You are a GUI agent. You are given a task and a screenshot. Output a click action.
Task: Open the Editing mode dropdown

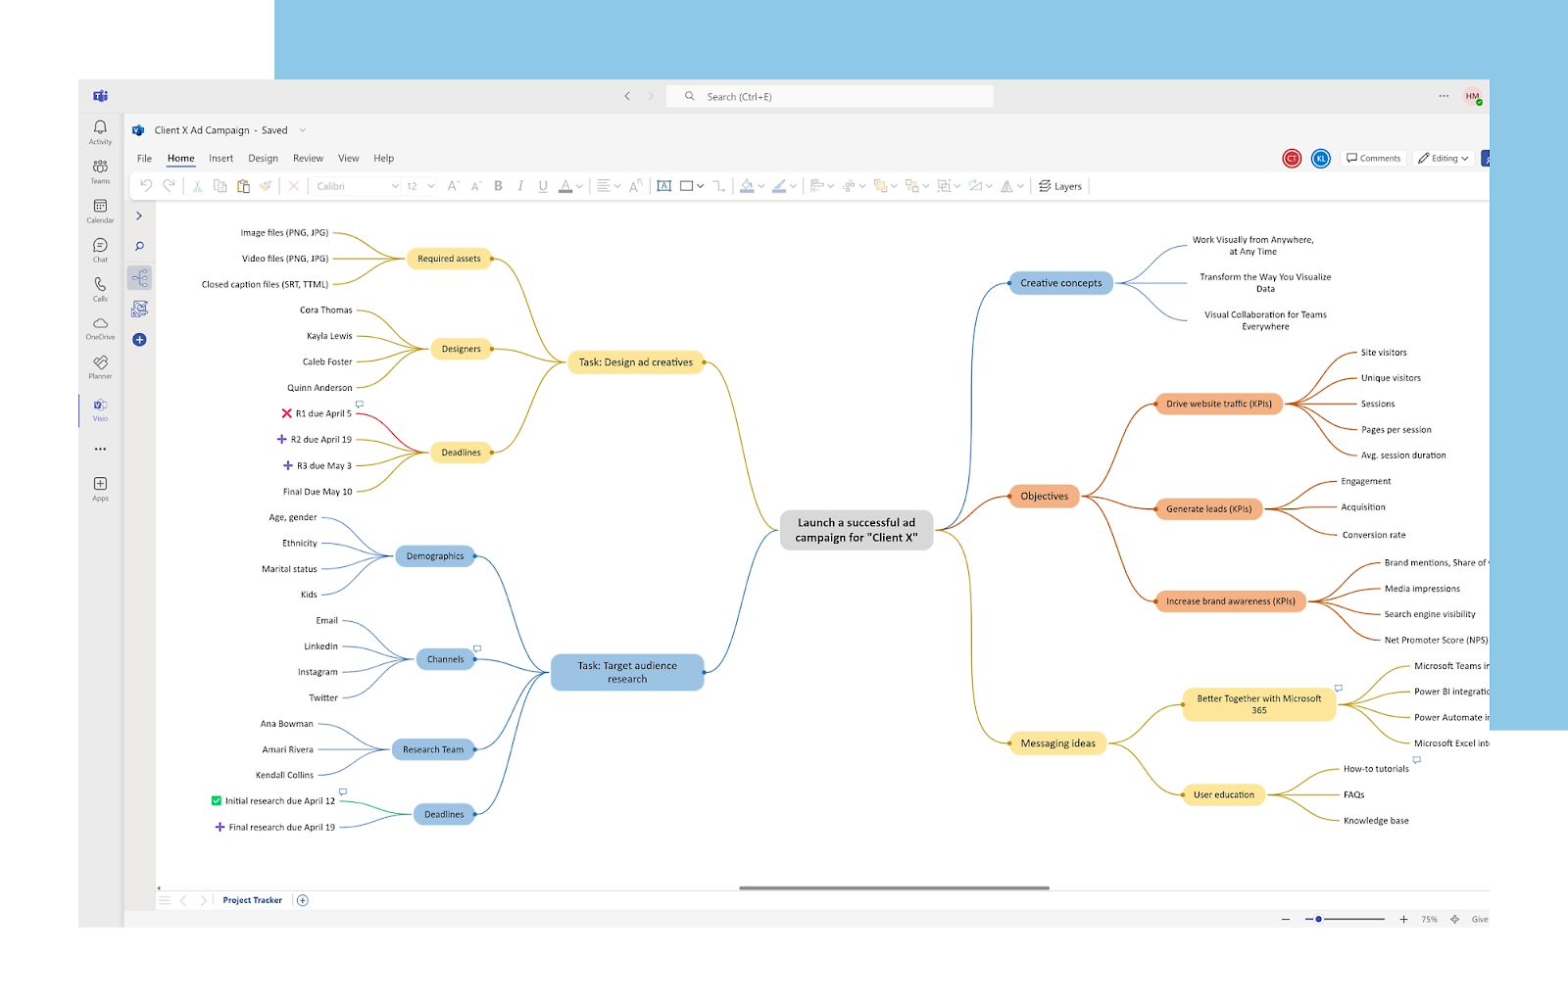point(1443,158)
